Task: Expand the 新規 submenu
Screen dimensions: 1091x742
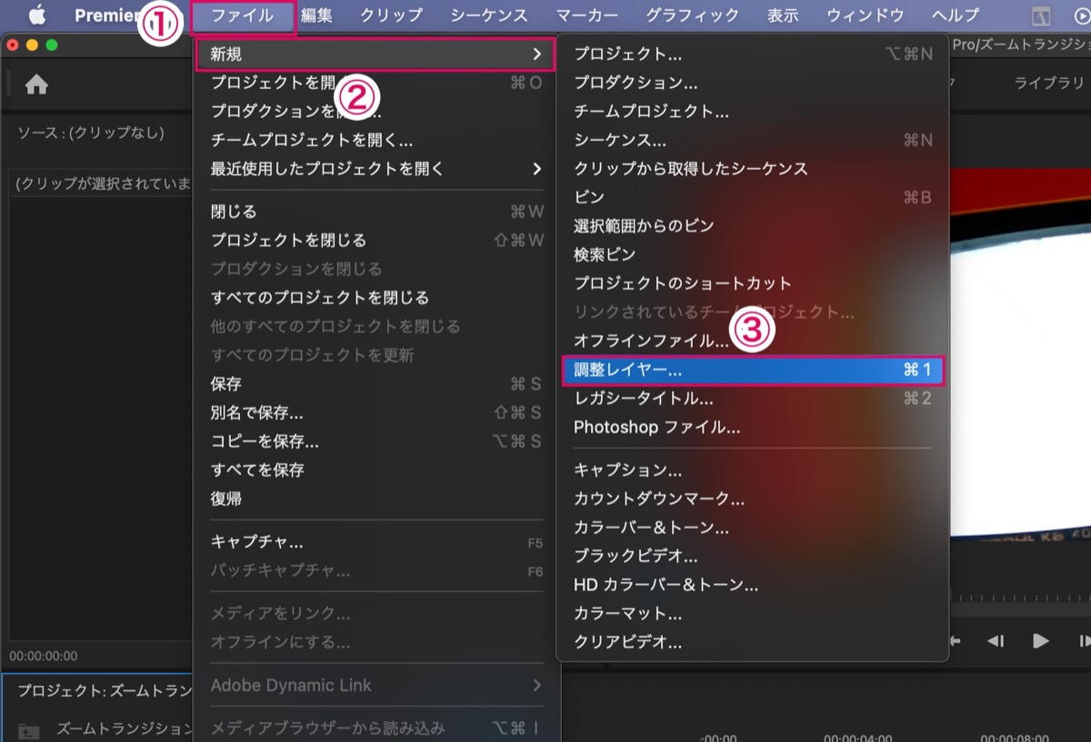Action: pyautogui.click(x=375, y=54)
